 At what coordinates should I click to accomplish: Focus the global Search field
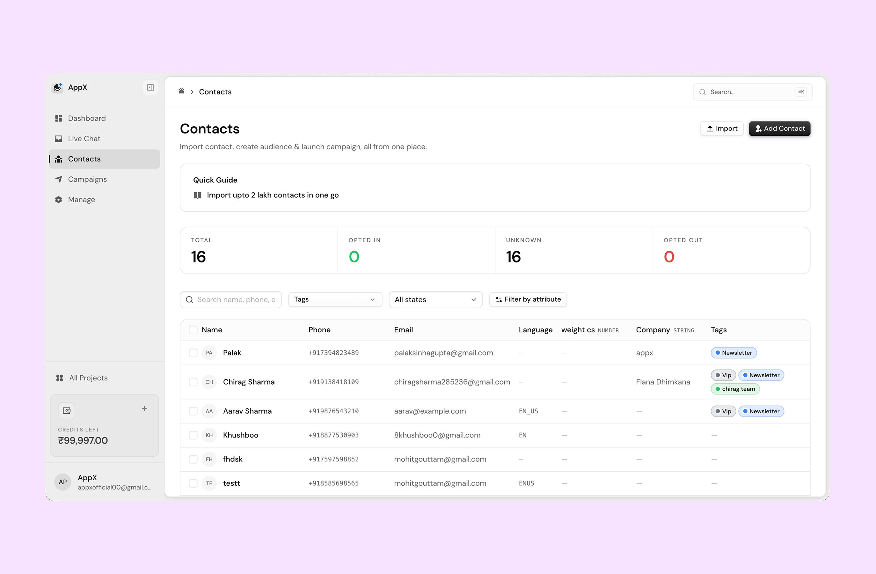(752, 92)
